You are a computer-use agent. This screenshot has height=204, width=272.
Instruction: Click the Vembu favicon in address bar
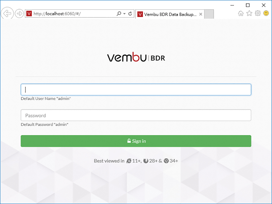(x=29, y=14)
